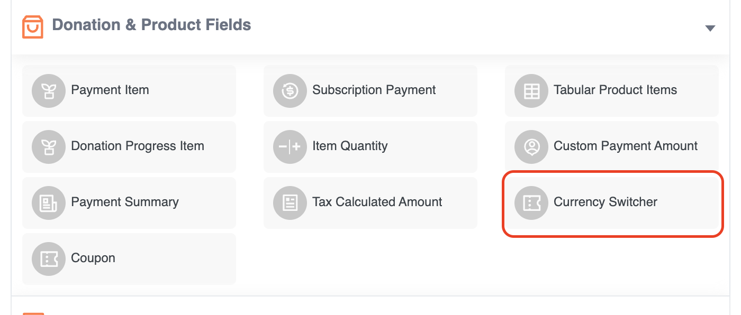
Task: Click the Tabular Product Items grid icon
Action: tap(531, 90)
